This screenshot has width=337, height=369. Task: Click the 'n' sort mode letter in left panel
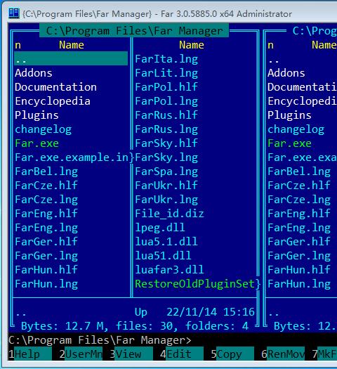(x=18, y=45)
